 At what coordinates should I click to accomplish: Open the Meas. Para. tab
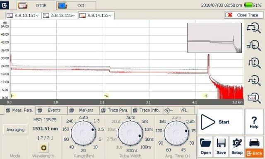pos(19,110)
